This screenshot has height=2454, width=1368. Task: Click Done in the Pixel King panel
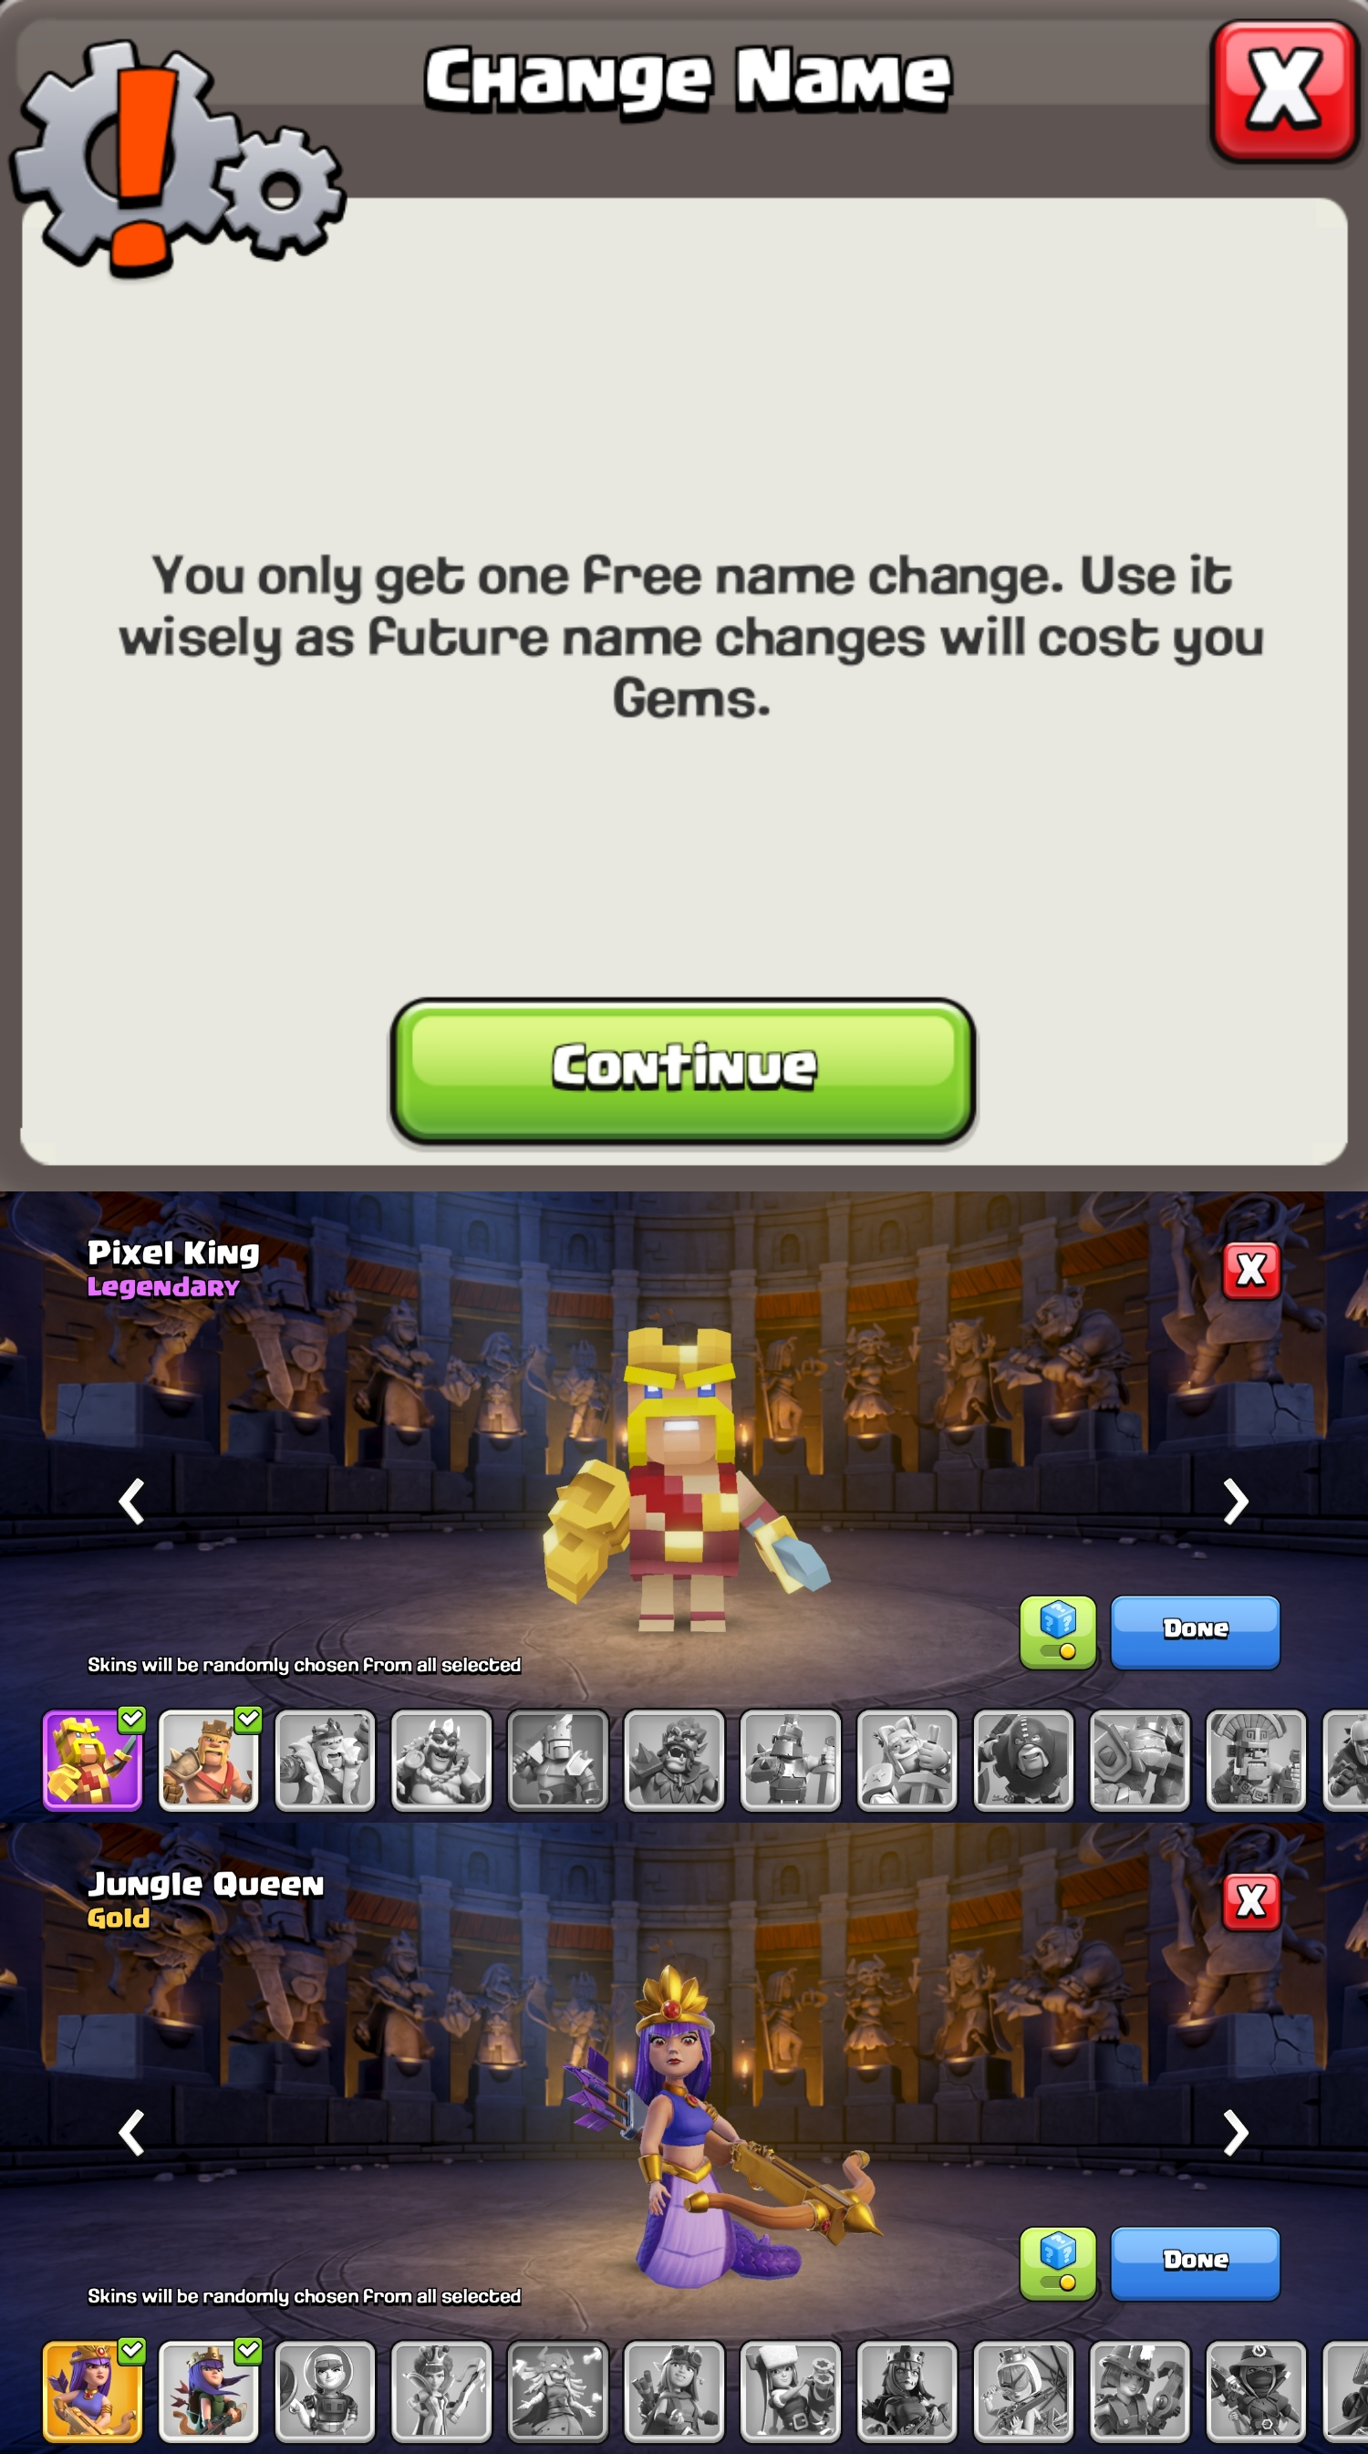pyautogui.click(x=1196, y=1633)
